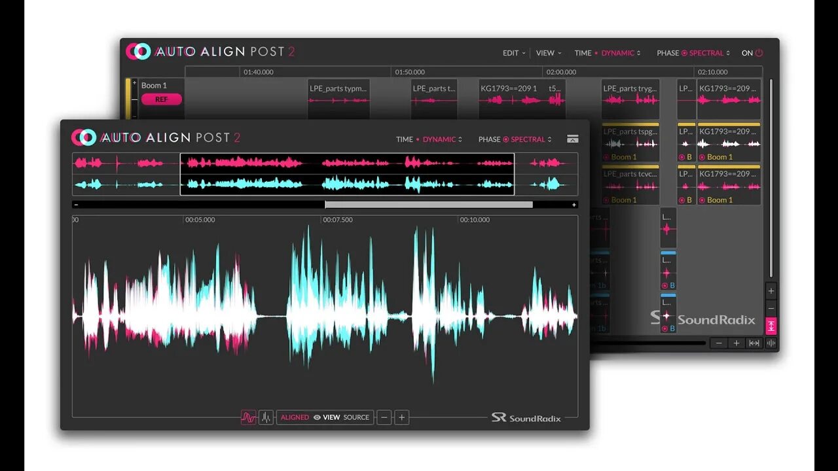Select the Boom 1 track name
838x471 pixels.
pos(154,85)
